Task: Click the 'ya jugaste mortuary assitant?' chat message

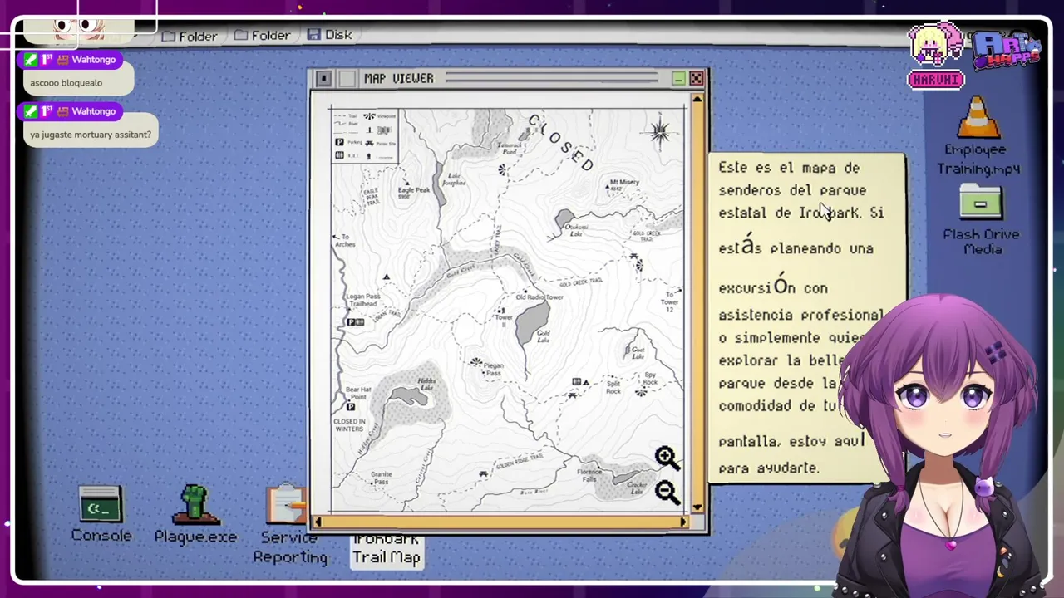Action: pos(91,135)
